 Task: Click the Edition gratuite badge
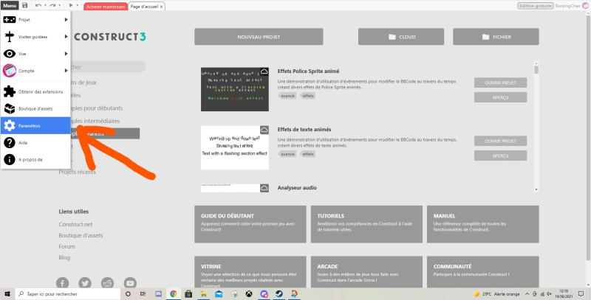536,6
